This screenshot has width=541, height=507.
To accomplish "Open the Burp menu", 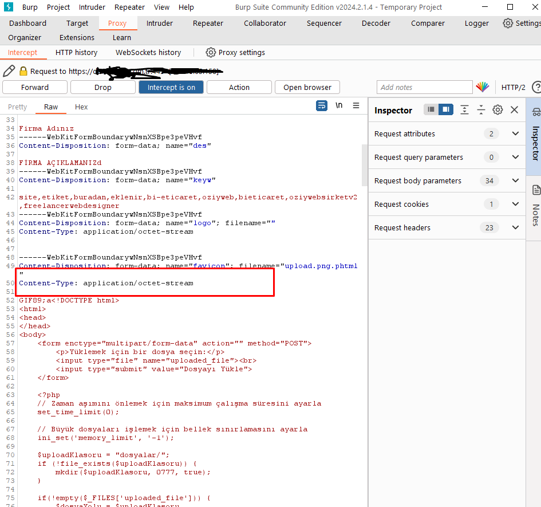I will pos(30,7).
